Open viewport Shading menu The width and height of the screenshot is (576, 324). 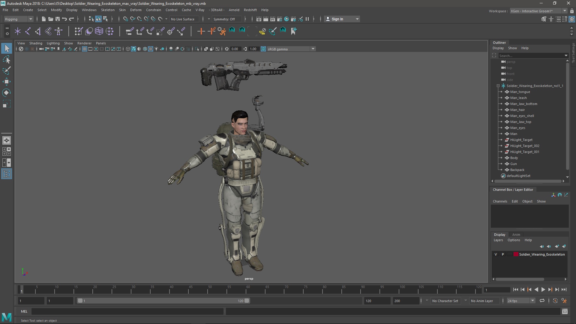(36, 43)
